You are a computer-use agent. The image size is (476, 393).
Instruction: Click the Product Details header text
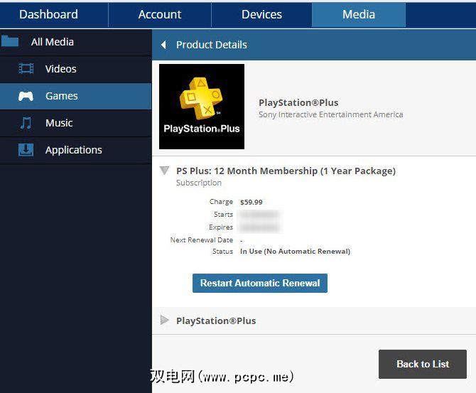pos(212,45)
